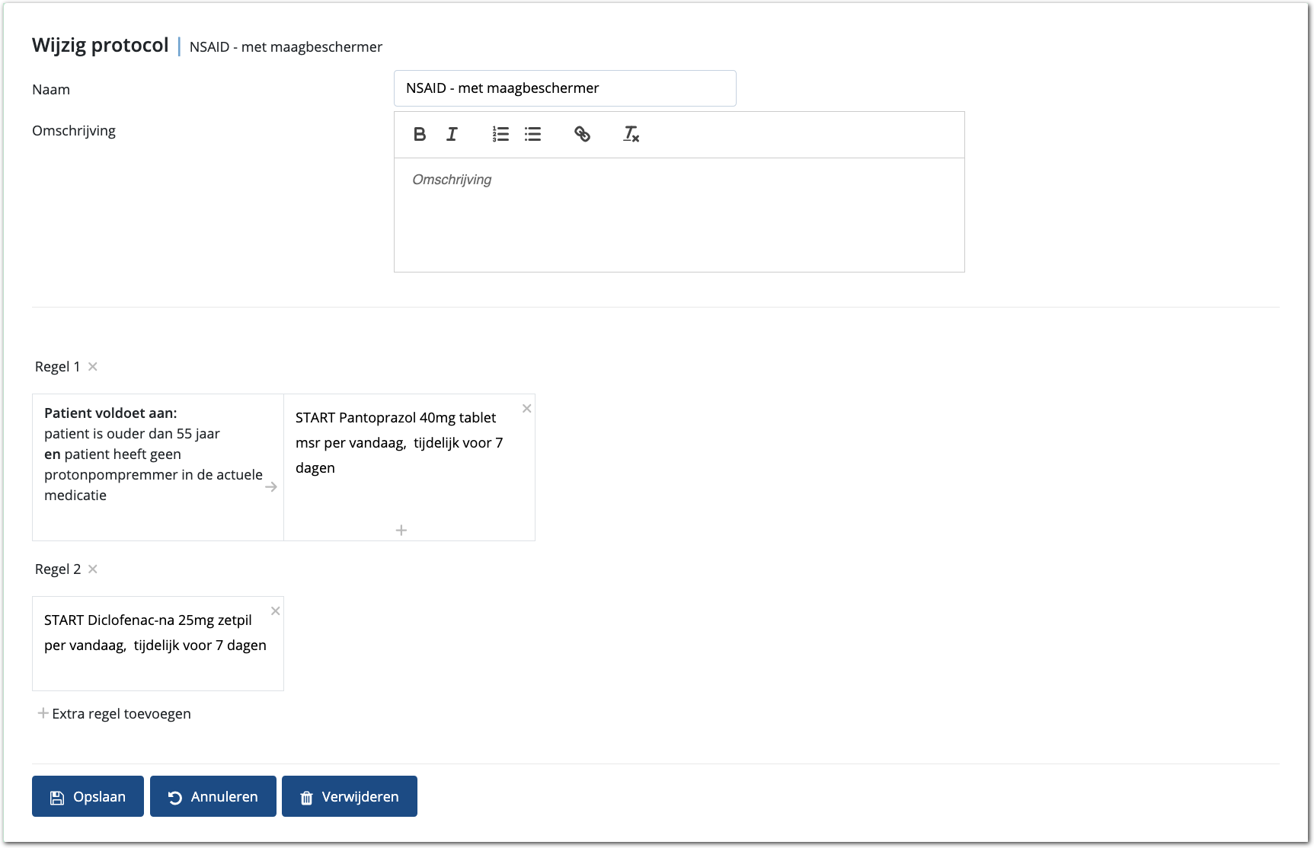Remove Regel 1 with the x icon
The width and height of the screenshot is (1314, 848).
coord(93,367)
